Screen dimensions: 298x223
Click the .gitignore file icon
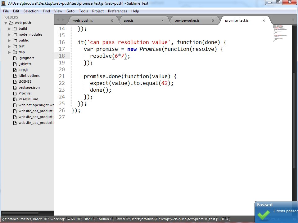click(15, 58)
